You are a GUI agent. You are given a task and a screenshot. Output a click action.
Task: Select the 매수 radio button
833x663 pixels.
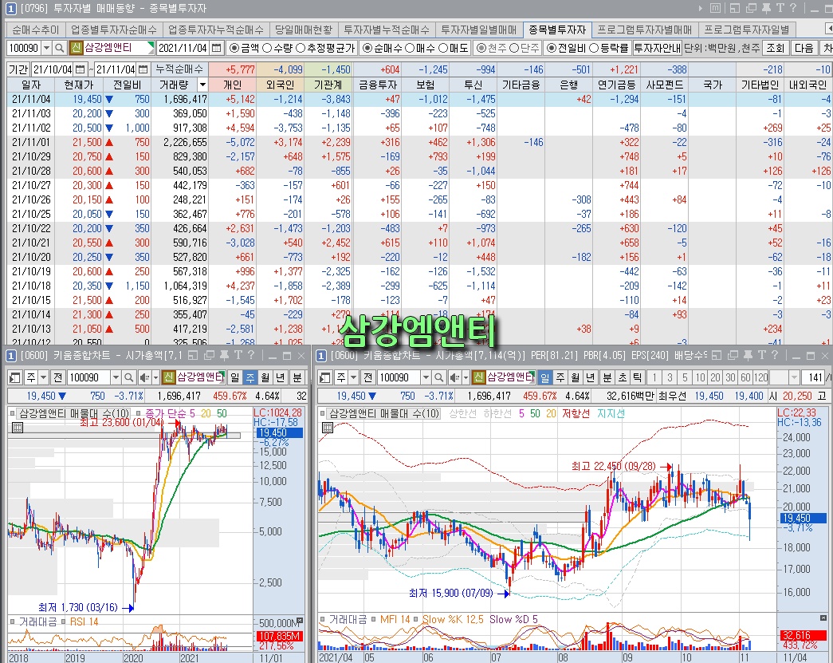click(411, 49)
